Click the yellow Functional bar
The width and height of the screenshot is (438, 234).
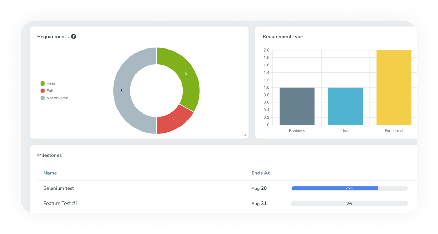coord(394,87)
